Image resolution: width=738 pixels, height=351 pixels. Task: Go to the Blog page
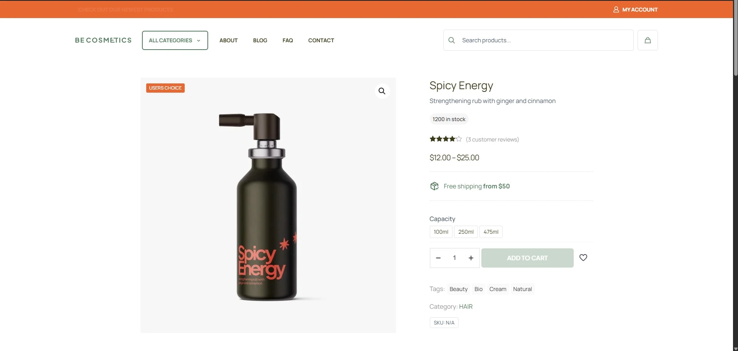[x=260, y=40]
